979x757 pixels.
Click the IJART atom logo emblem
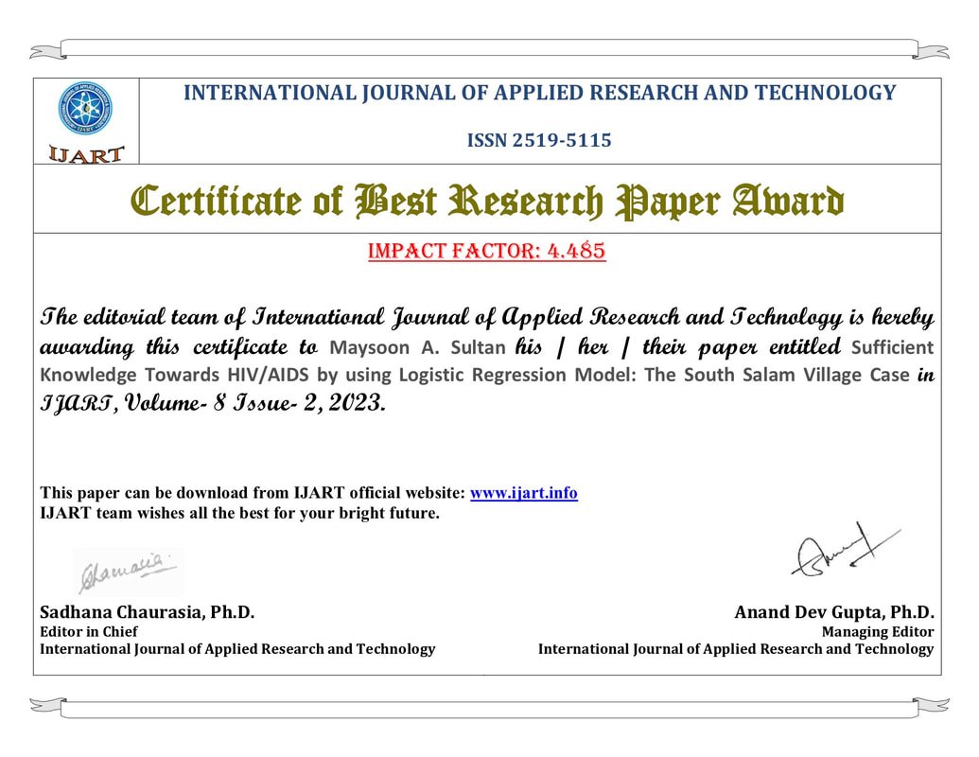coord(85,109)
